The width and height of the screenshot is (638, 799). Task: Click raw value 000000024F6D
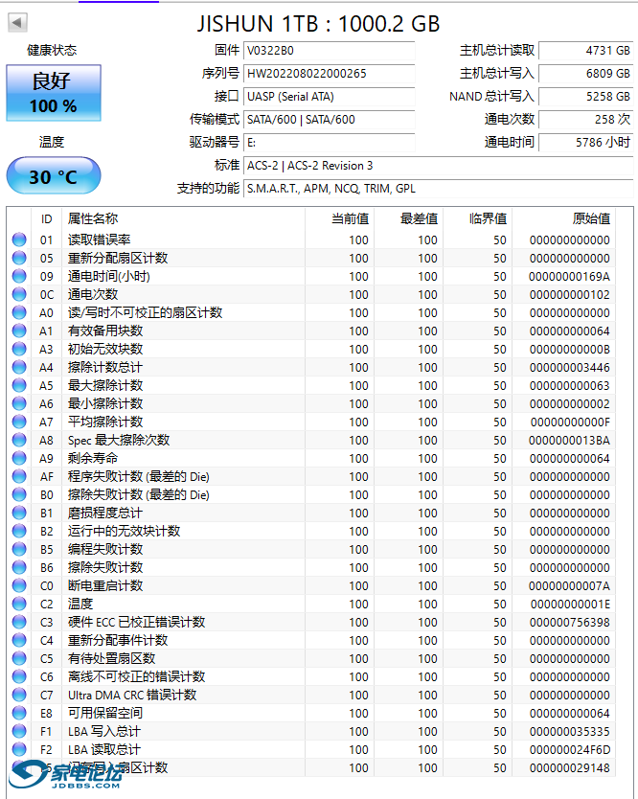coord(569,749)
